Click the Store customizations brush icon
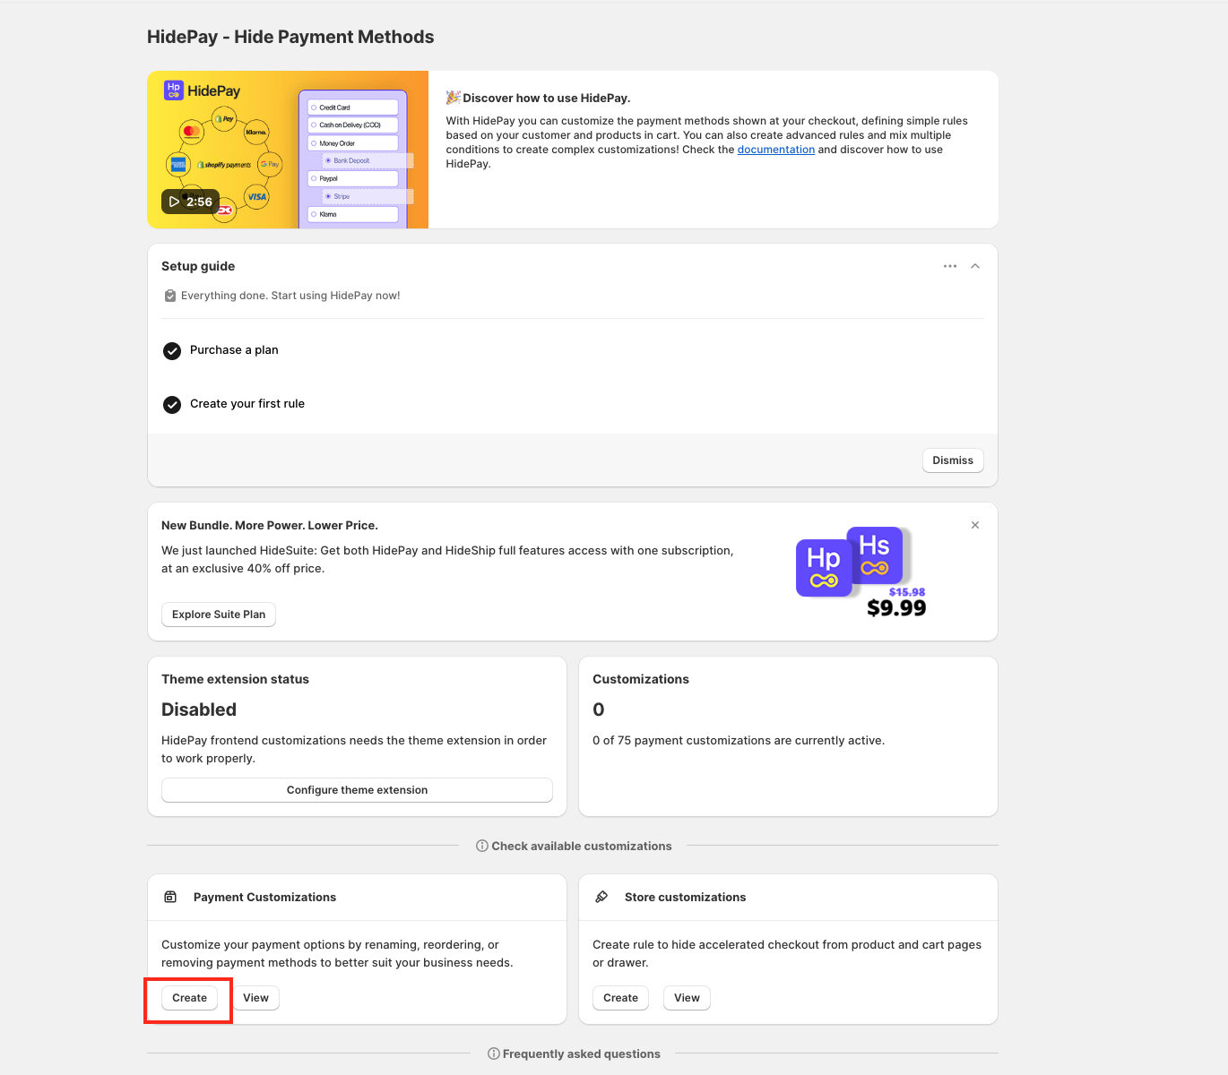 pos(601,897)
